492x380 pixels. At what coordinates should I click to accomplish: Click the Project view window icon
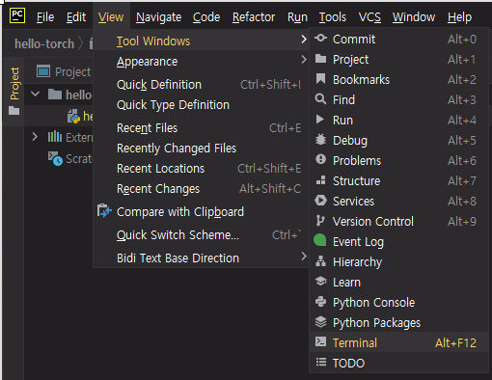tap(43, 71)
